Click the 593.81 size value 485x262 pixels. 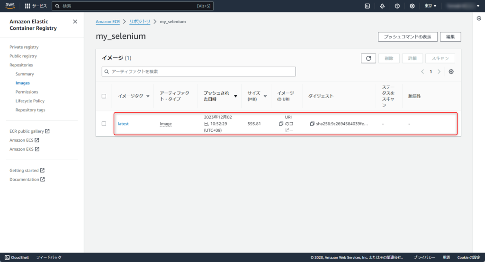click(254, 124)
